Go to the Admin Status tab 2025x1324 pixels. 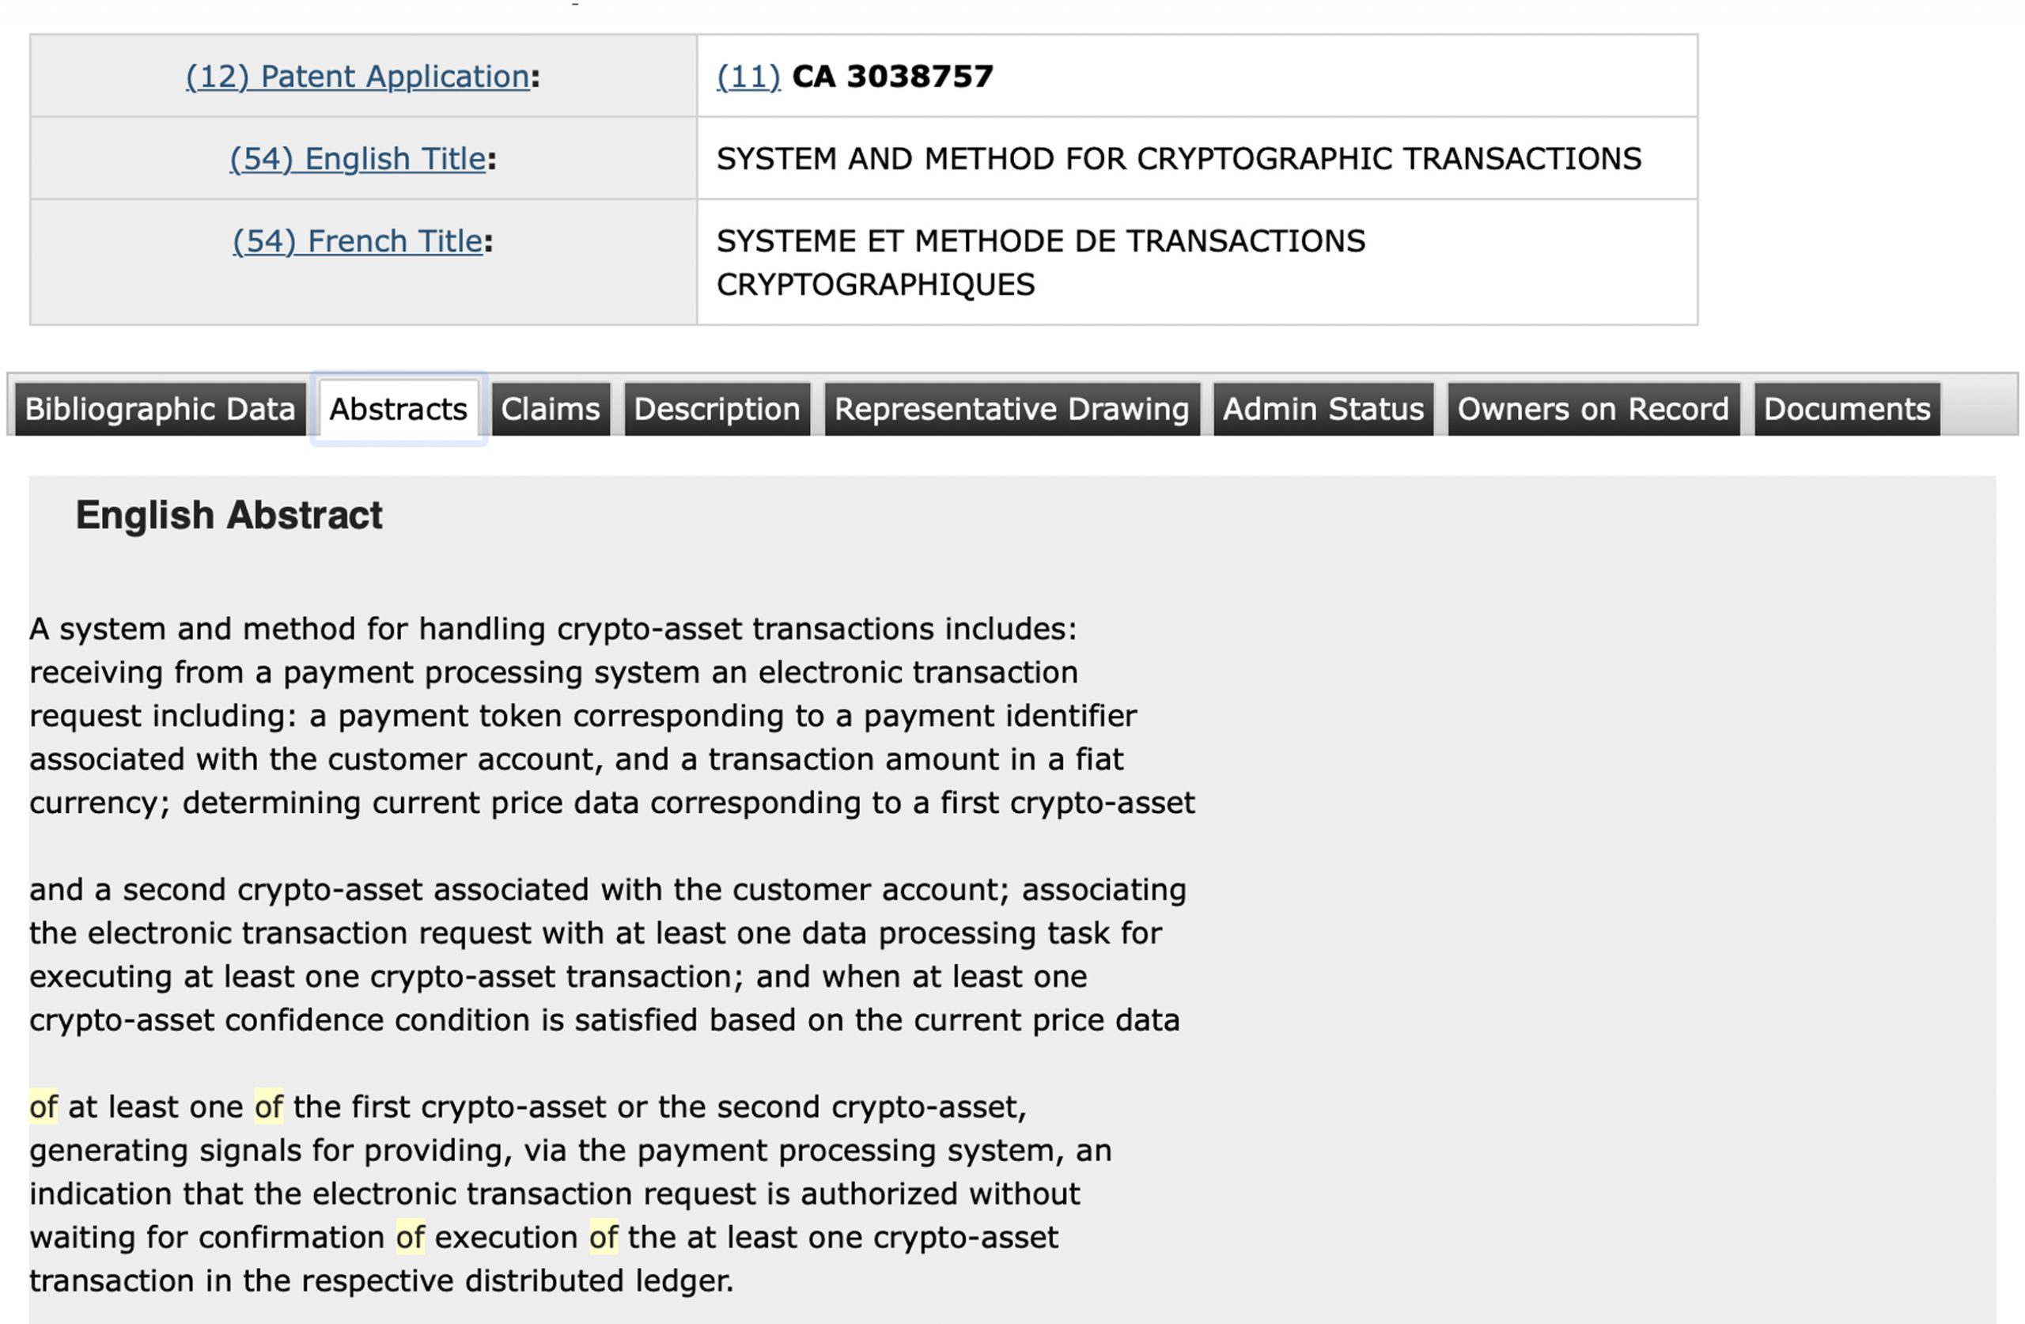(x=1323, y=409)
